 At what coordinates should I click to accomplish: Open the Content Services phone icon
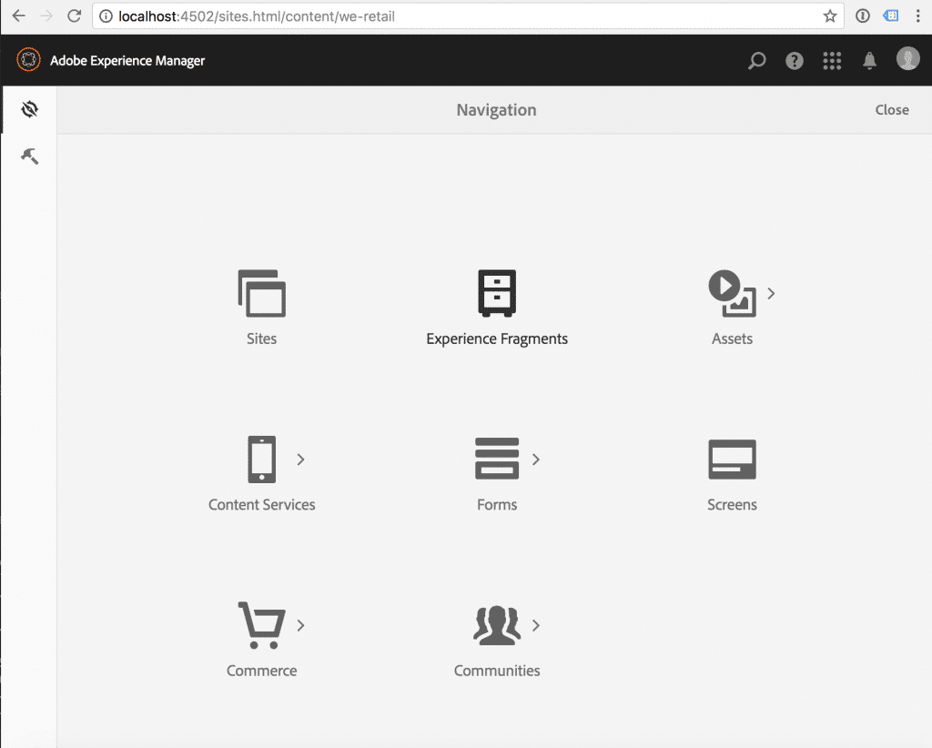[x=261, y=460]
